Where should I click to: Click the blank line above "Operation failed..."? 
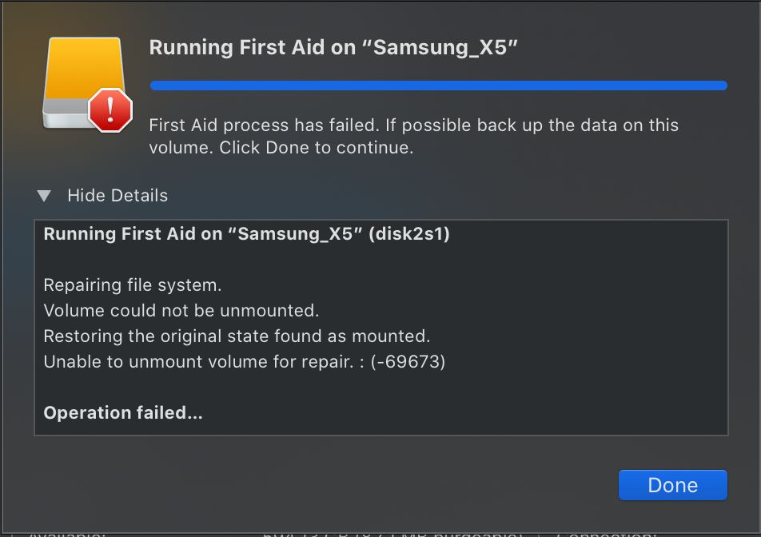click(x=381, y=387)
